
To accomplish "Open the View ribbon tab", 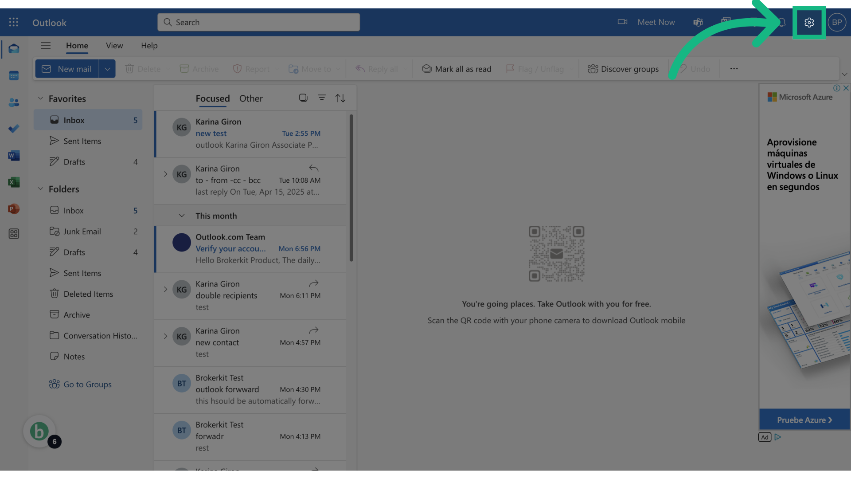I will 114,46.
